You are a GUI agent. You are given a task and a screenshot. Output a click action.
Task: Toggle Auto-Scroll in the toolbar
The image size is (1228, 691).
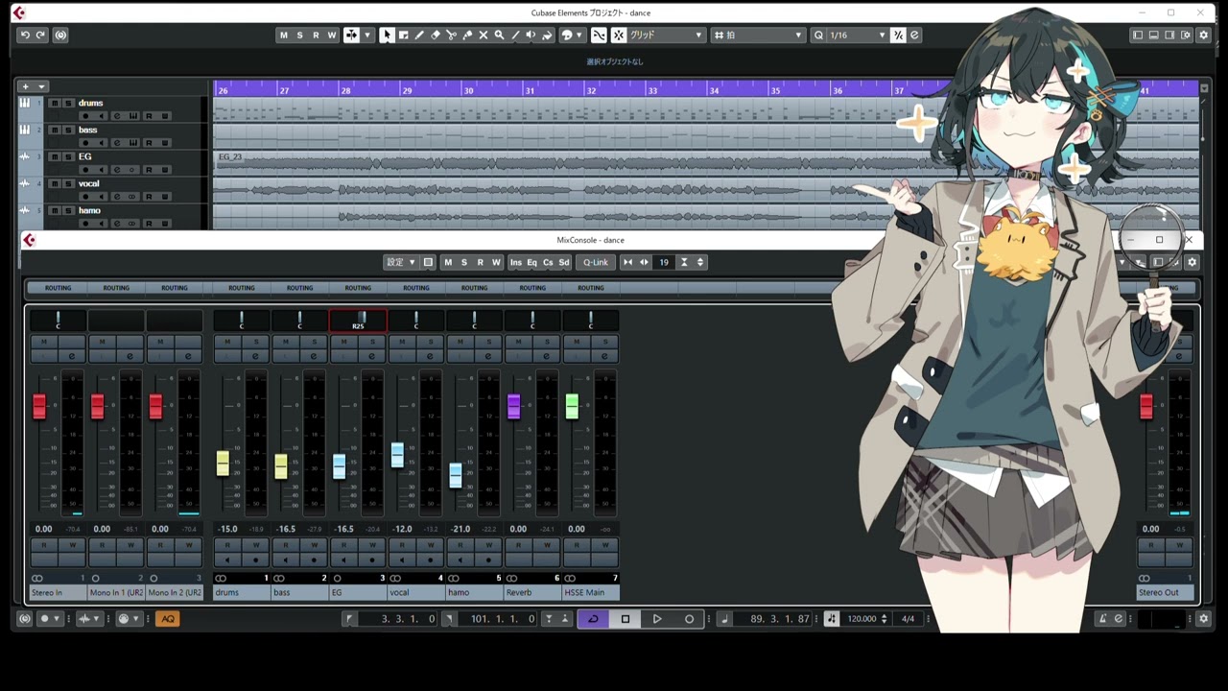pyautogui.click(x=351, y=36)
